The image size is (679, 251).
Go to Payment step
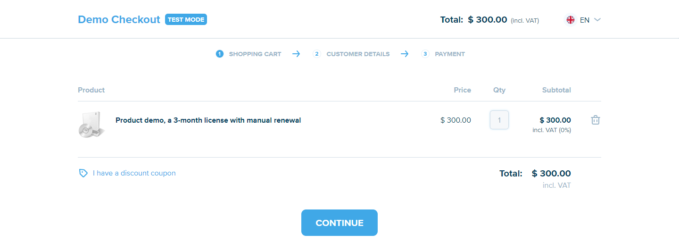[x=449, y=54]
